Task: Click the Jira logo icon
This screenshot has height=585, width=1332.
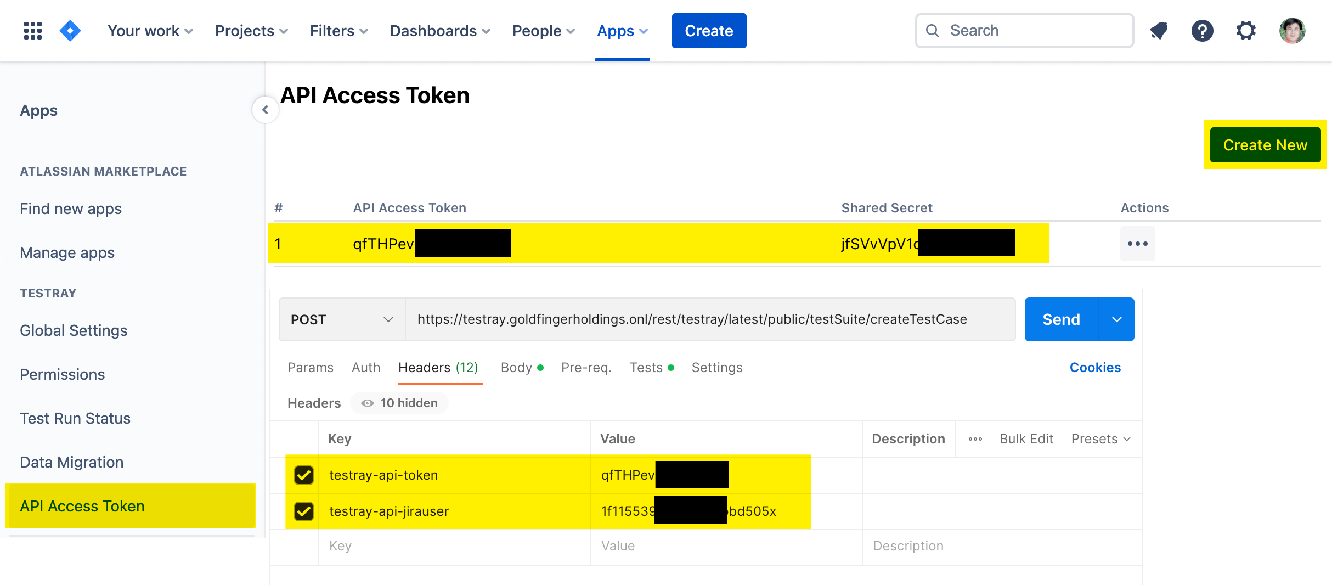Action: (70, 31)
